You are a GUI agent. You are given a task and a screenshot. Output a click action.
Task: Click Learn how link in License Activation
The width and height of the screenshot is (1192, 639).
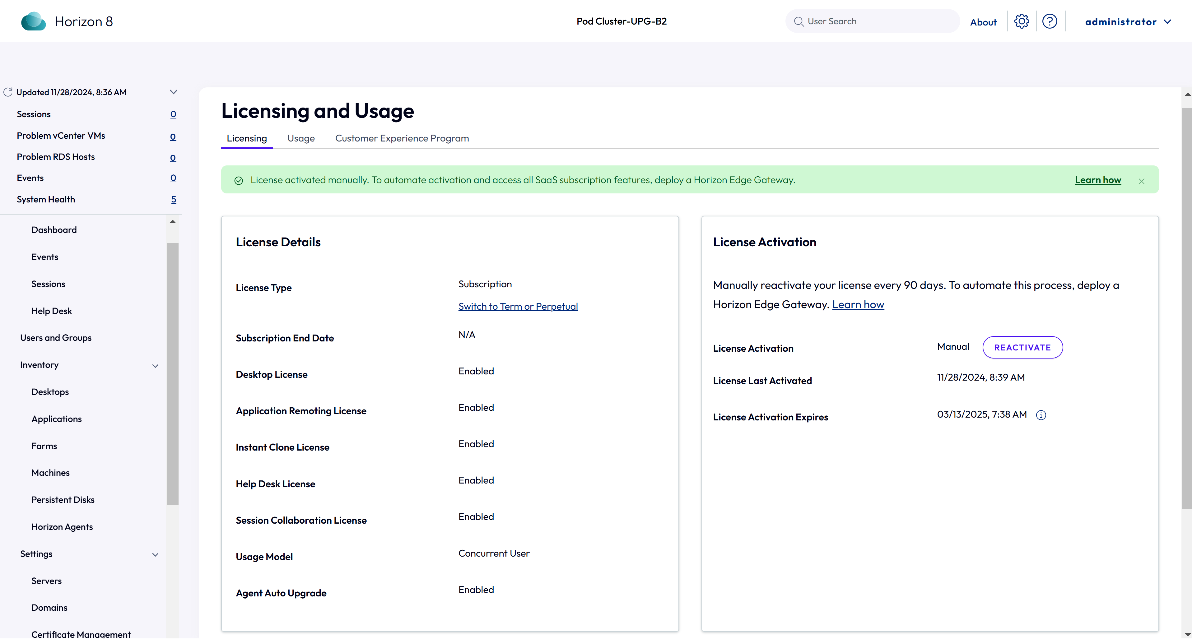(858, 304)
